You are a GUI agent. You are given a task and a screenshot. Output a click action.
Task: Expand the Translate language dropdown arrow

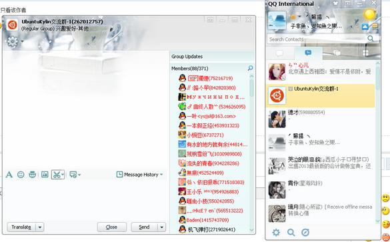tap(40, 227)
